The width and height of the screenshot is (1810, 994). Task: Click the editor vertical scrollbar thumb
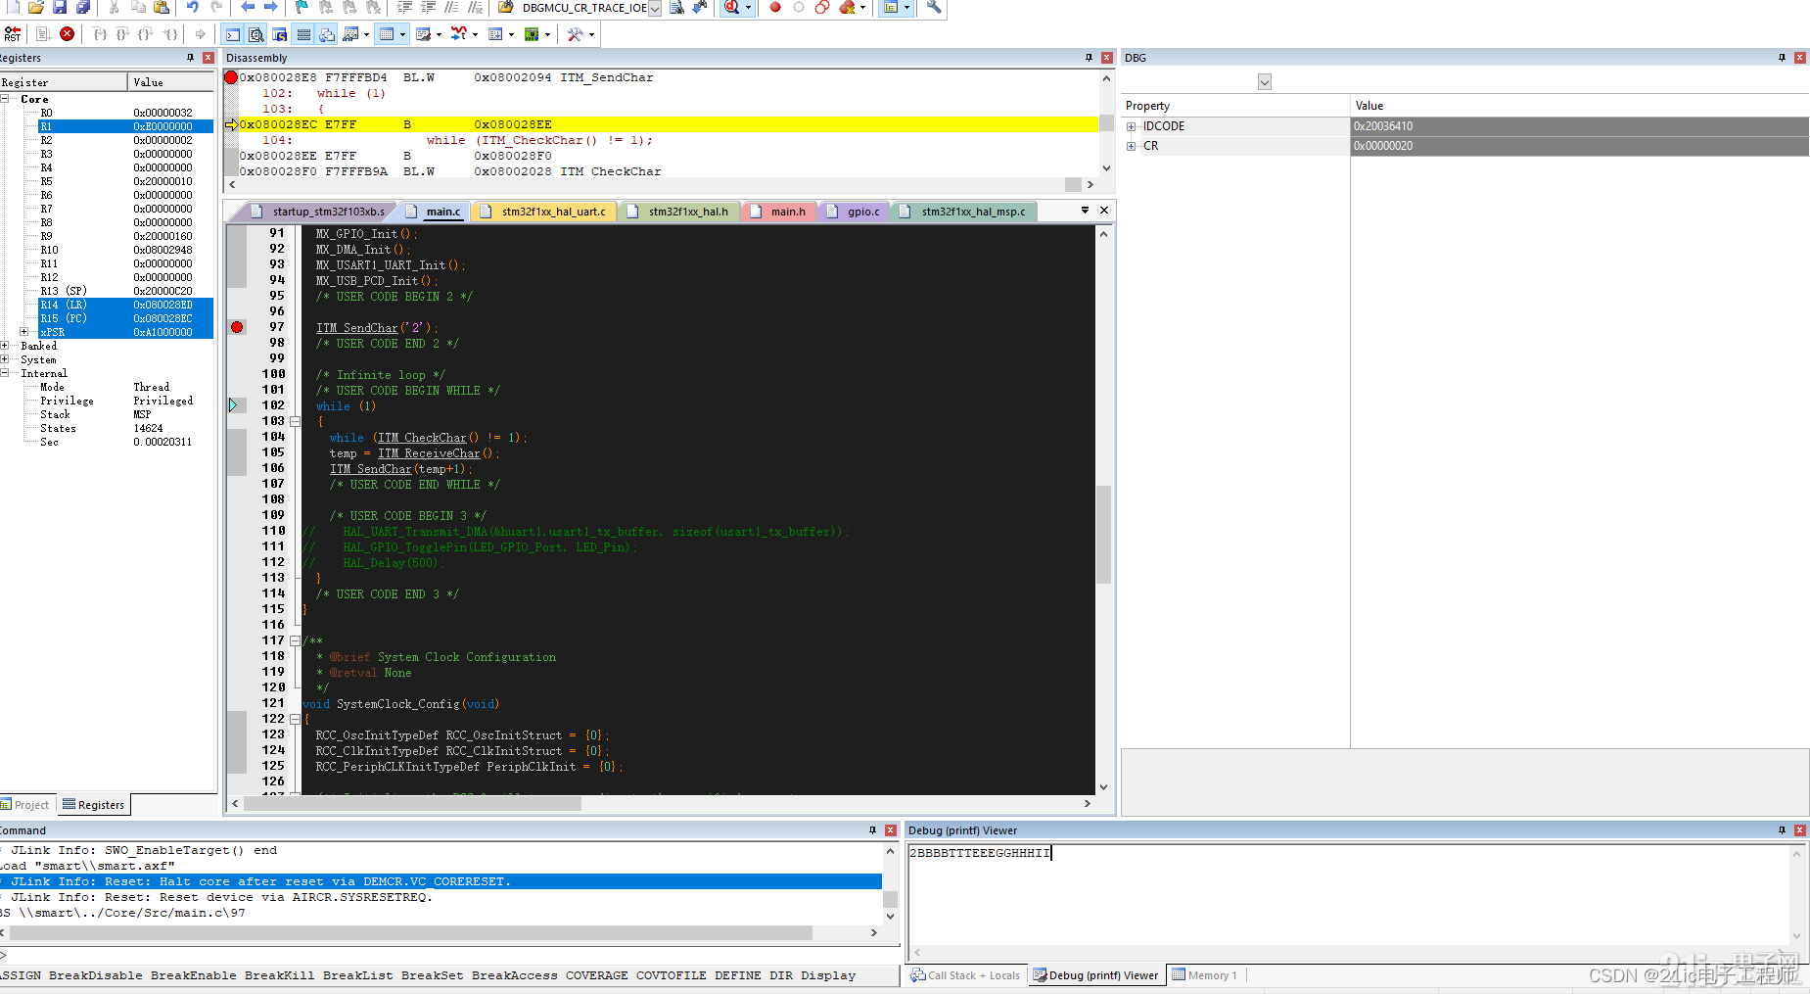(1103, 535)
